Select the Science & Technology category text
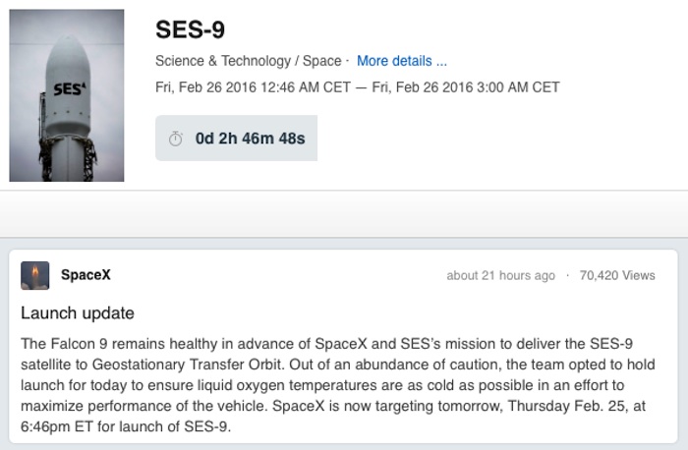The height and width of the screenshot is (450, 688). 223,61
